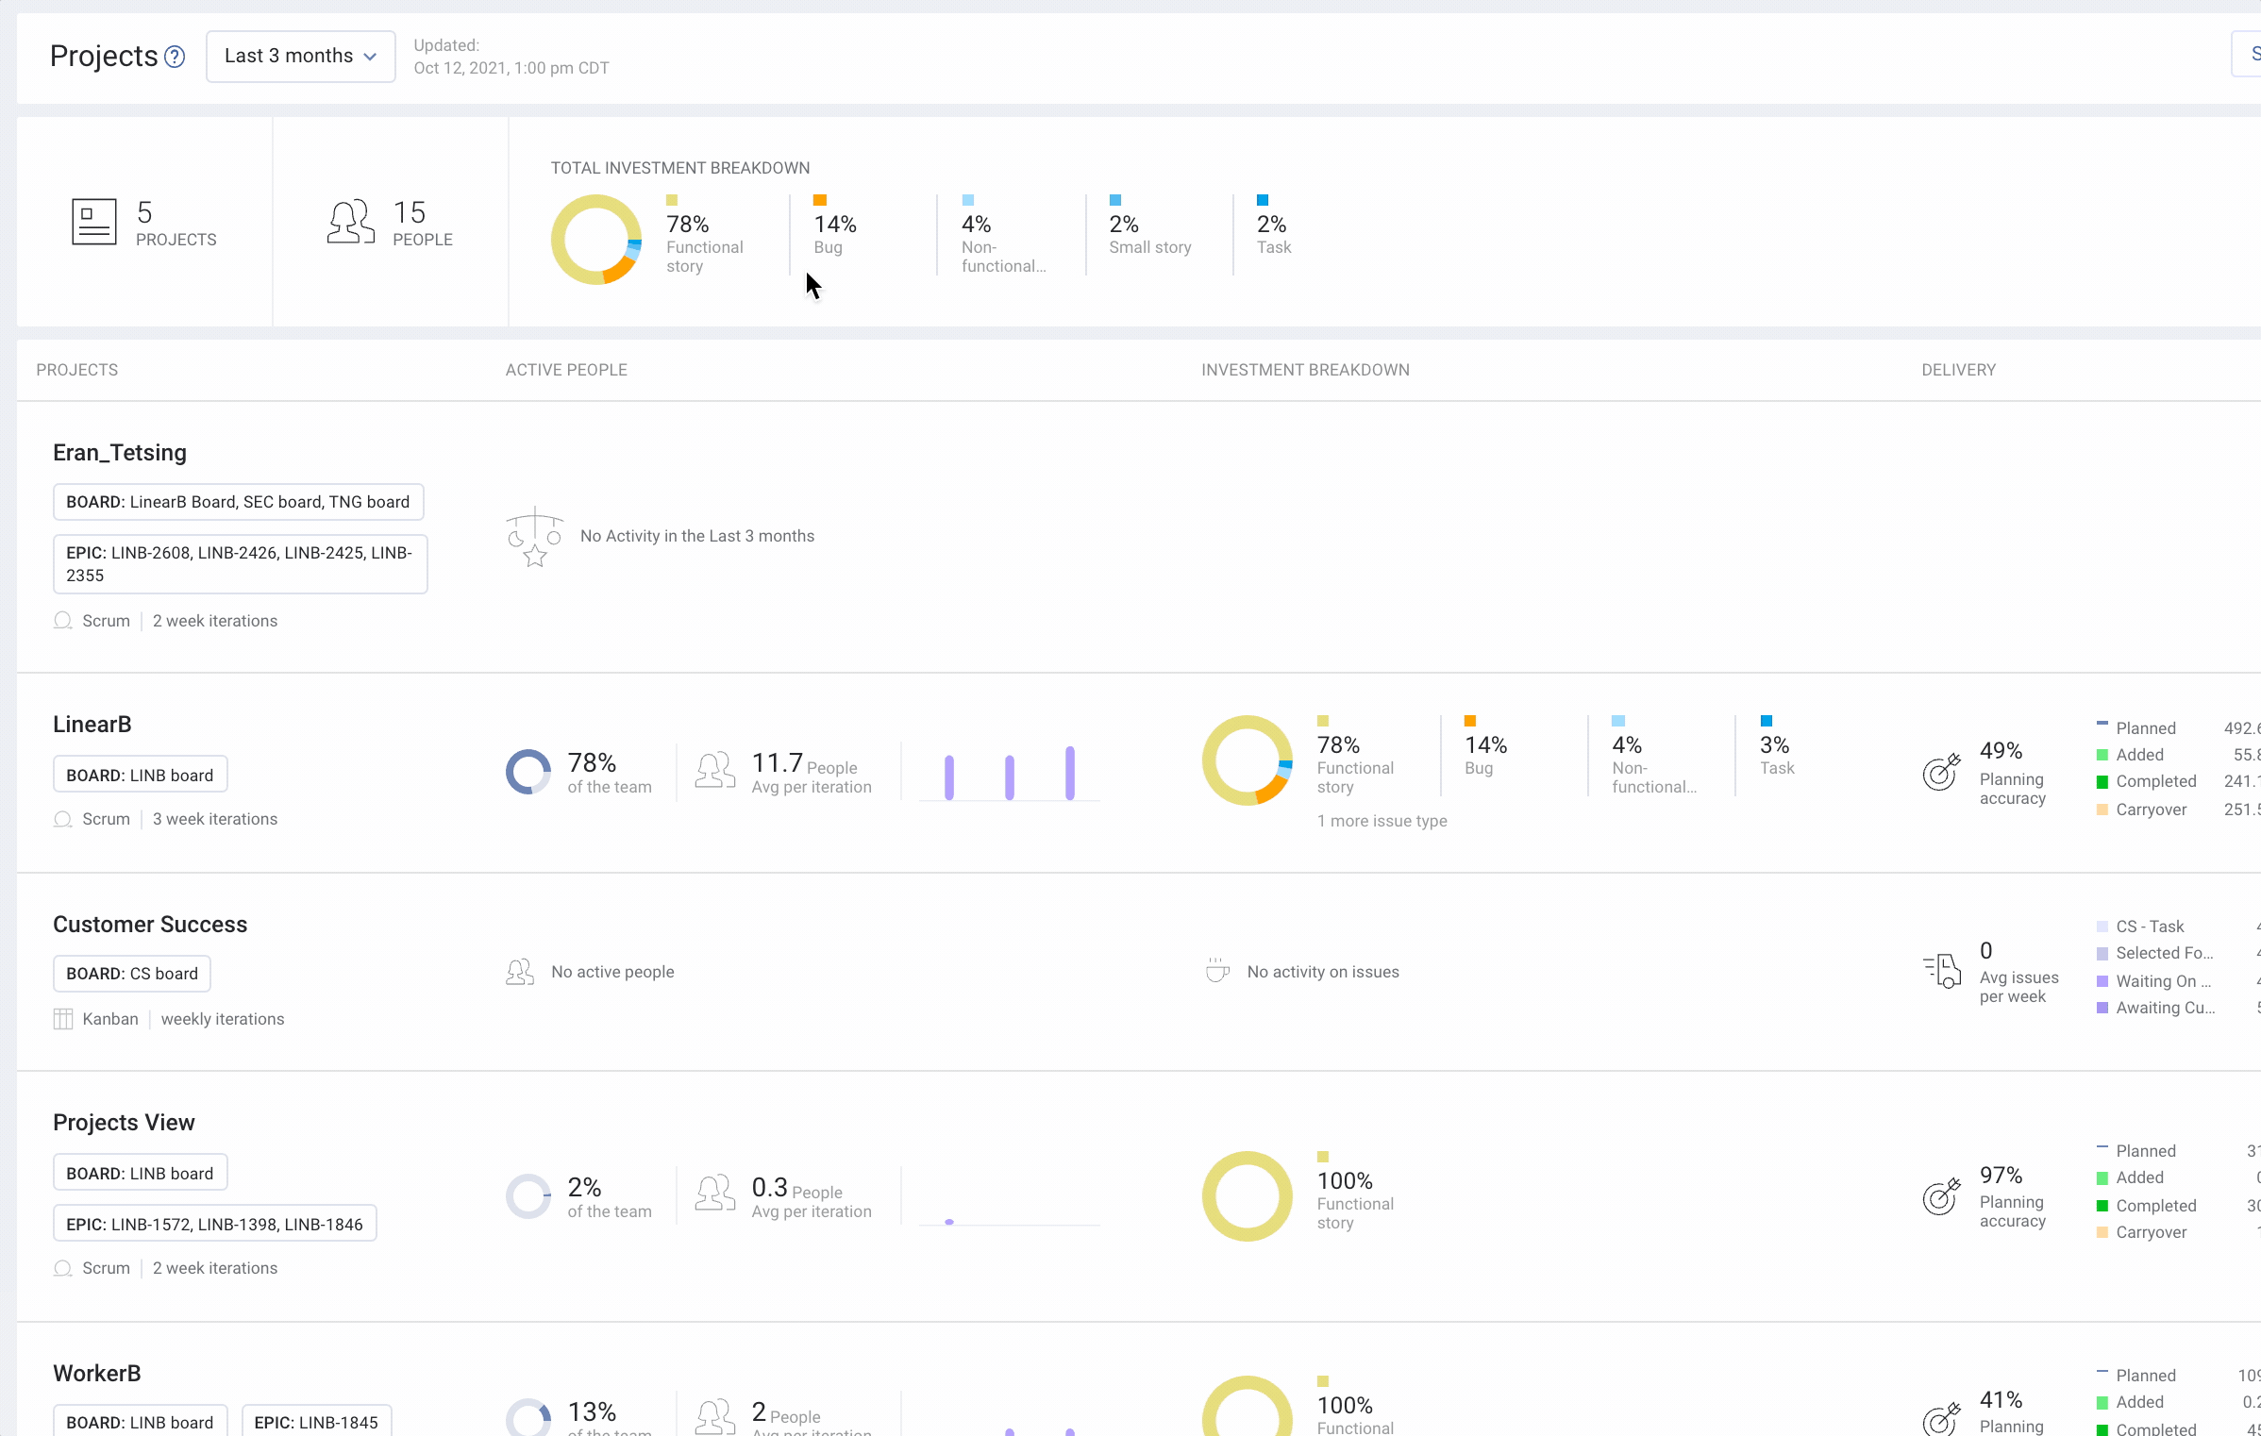Screen dimensions: 2261x1436
Task: Click the Kanban board icon
Action: [63, 1019]
